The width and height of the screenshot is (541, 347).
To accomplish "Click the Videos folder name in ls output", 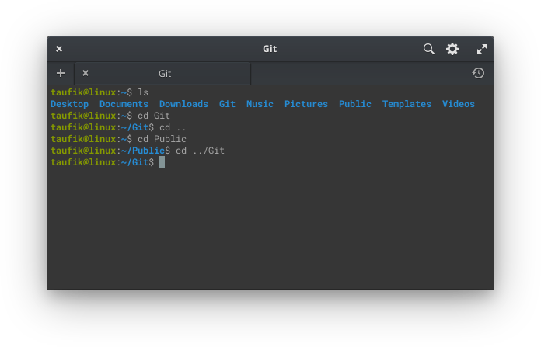I will tap(459, 104).
